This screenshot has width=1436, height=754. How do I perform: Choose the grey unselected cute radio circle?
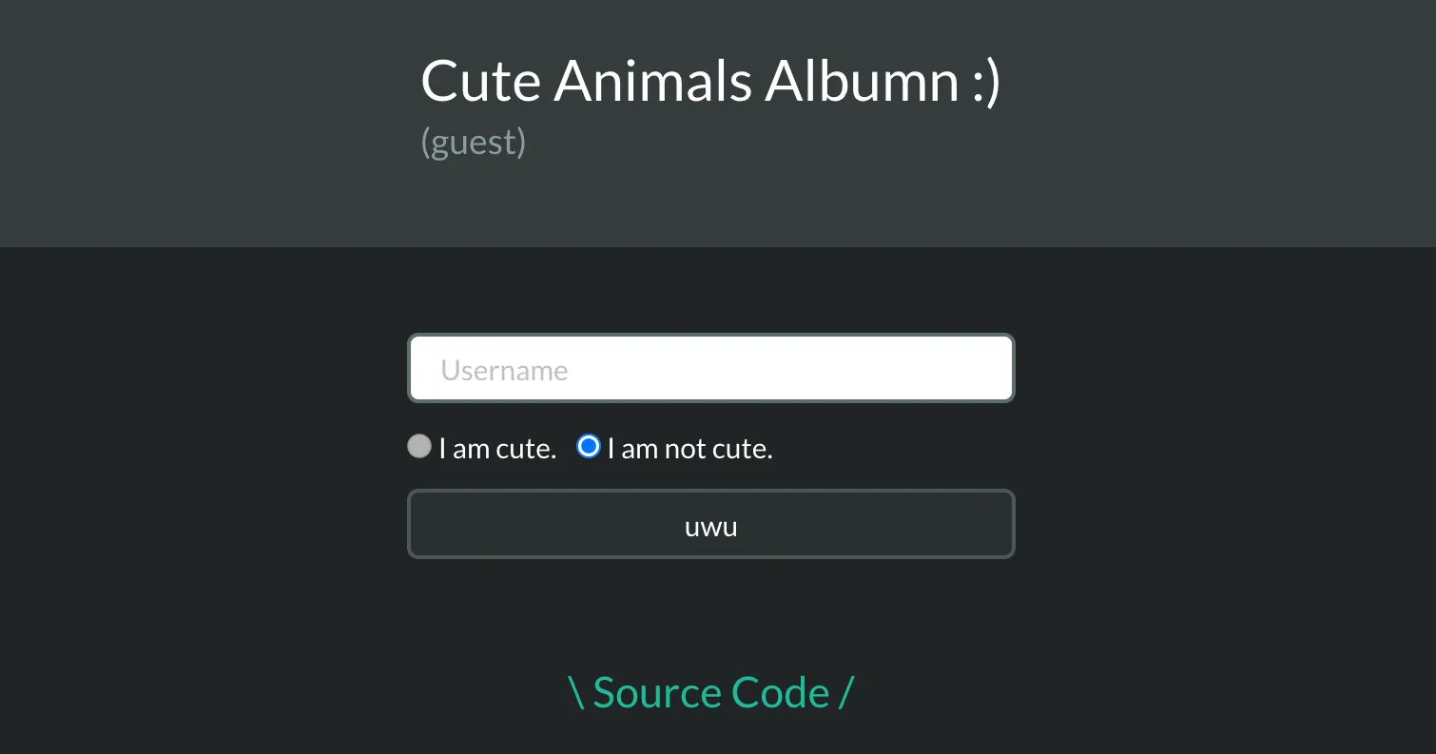(x=419, y=446)
